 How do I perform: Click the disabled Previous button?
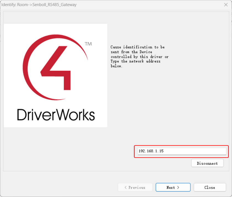coord(135,187)
